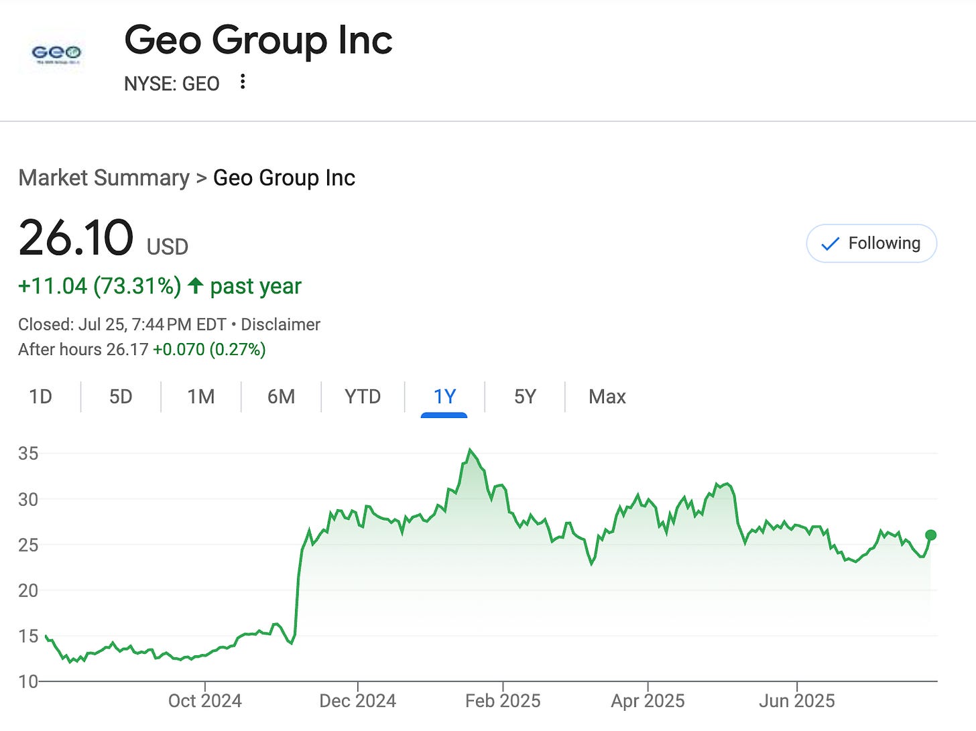Click the Apr 2025 axis label
The width and height of the screenshot is (976, 731).
tap(648, 701)
